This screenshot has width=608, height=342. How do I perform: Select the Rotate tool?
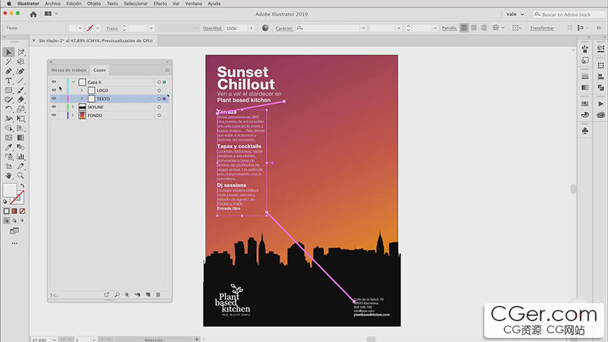pos(8,109)
